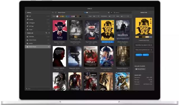Screen dimensions: 179x105
Task: Select the All grid icon in Library
Action: tap(27, 16)
